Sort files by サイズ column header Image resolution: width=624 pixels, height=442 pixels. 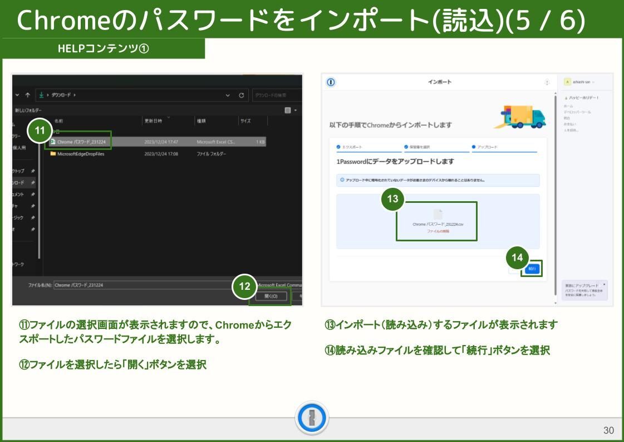(245, 121)
